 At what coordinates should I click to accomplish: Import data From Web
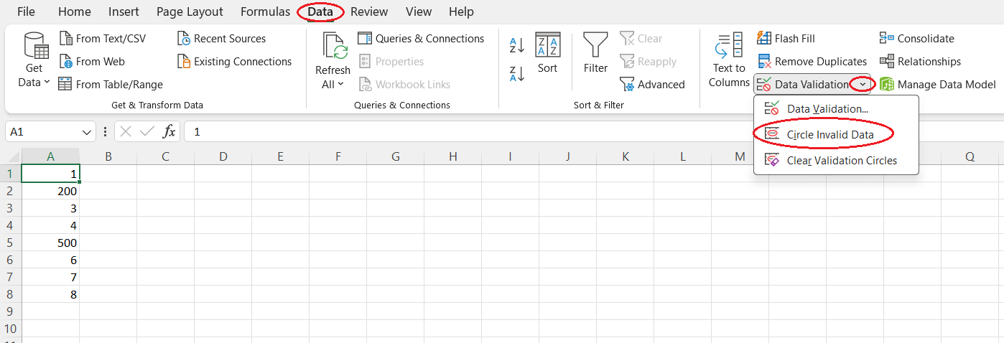pyautogui.click(x=92, y=62)
